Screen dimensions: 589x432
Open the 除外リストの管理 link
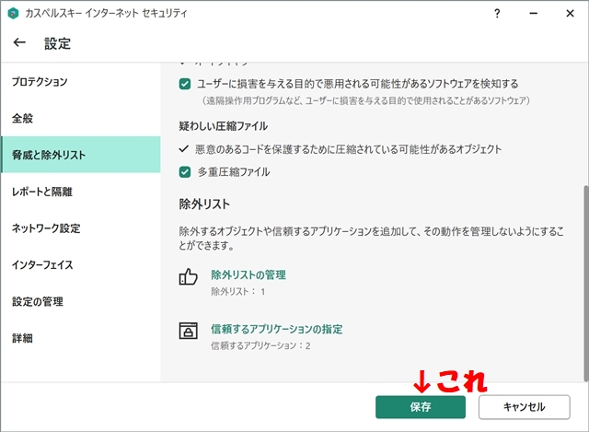pyautogui.click(x=248, y=274)
